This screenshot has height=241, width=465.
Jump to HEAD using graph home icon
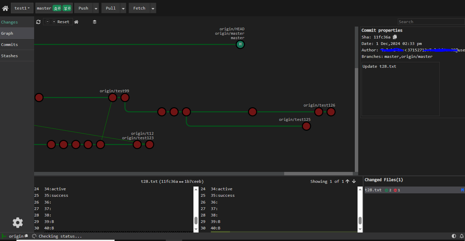(x=76, y=22)
